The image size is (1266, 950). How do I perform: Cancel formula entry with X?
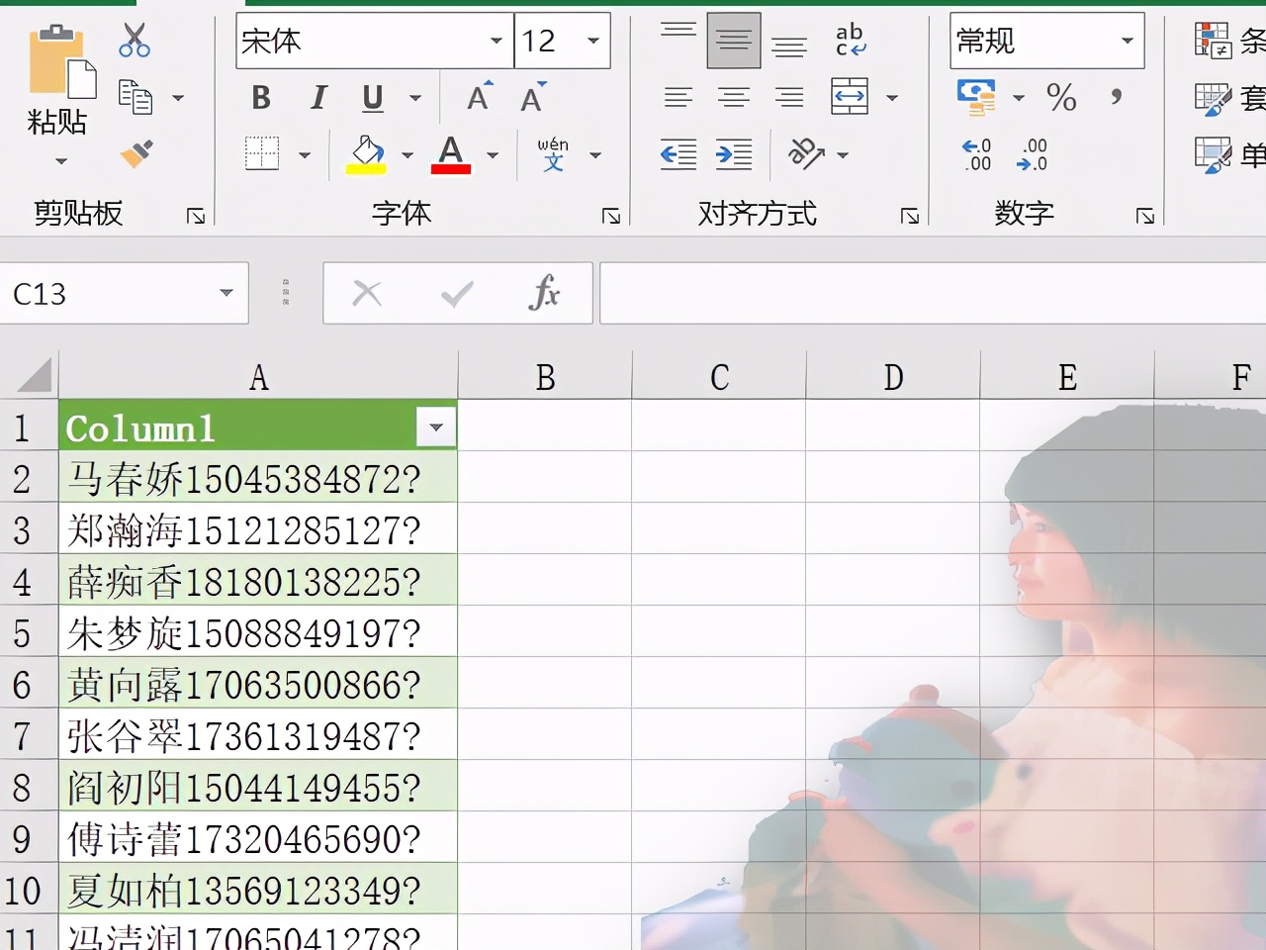pyautogui.click(x=367, y=293)
